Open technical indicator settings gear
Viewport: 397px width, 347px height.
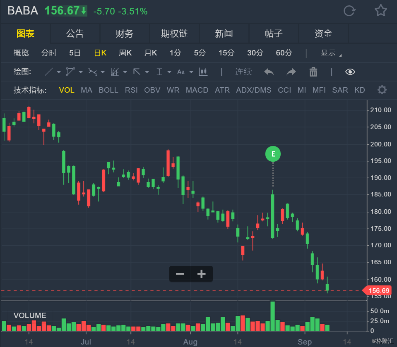point(382,90)
